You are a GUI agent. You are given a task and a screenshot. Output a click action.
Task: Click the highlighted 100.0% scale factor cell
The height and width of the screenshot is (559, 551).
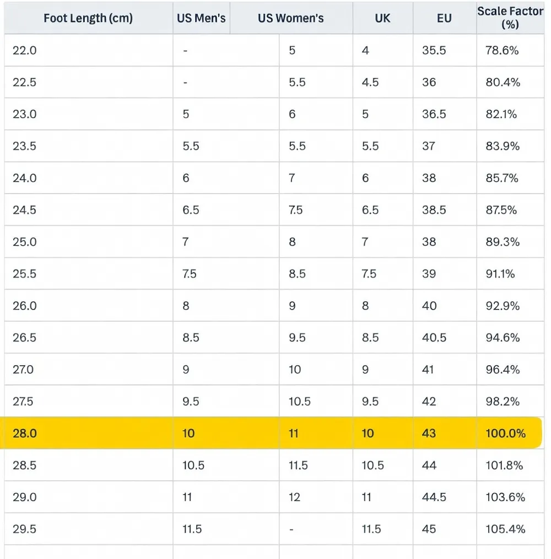tap(510, 433)
